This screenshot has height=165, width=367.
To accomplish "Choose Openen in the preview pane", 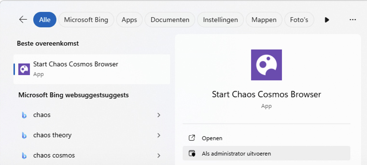I will pos(266,138).
